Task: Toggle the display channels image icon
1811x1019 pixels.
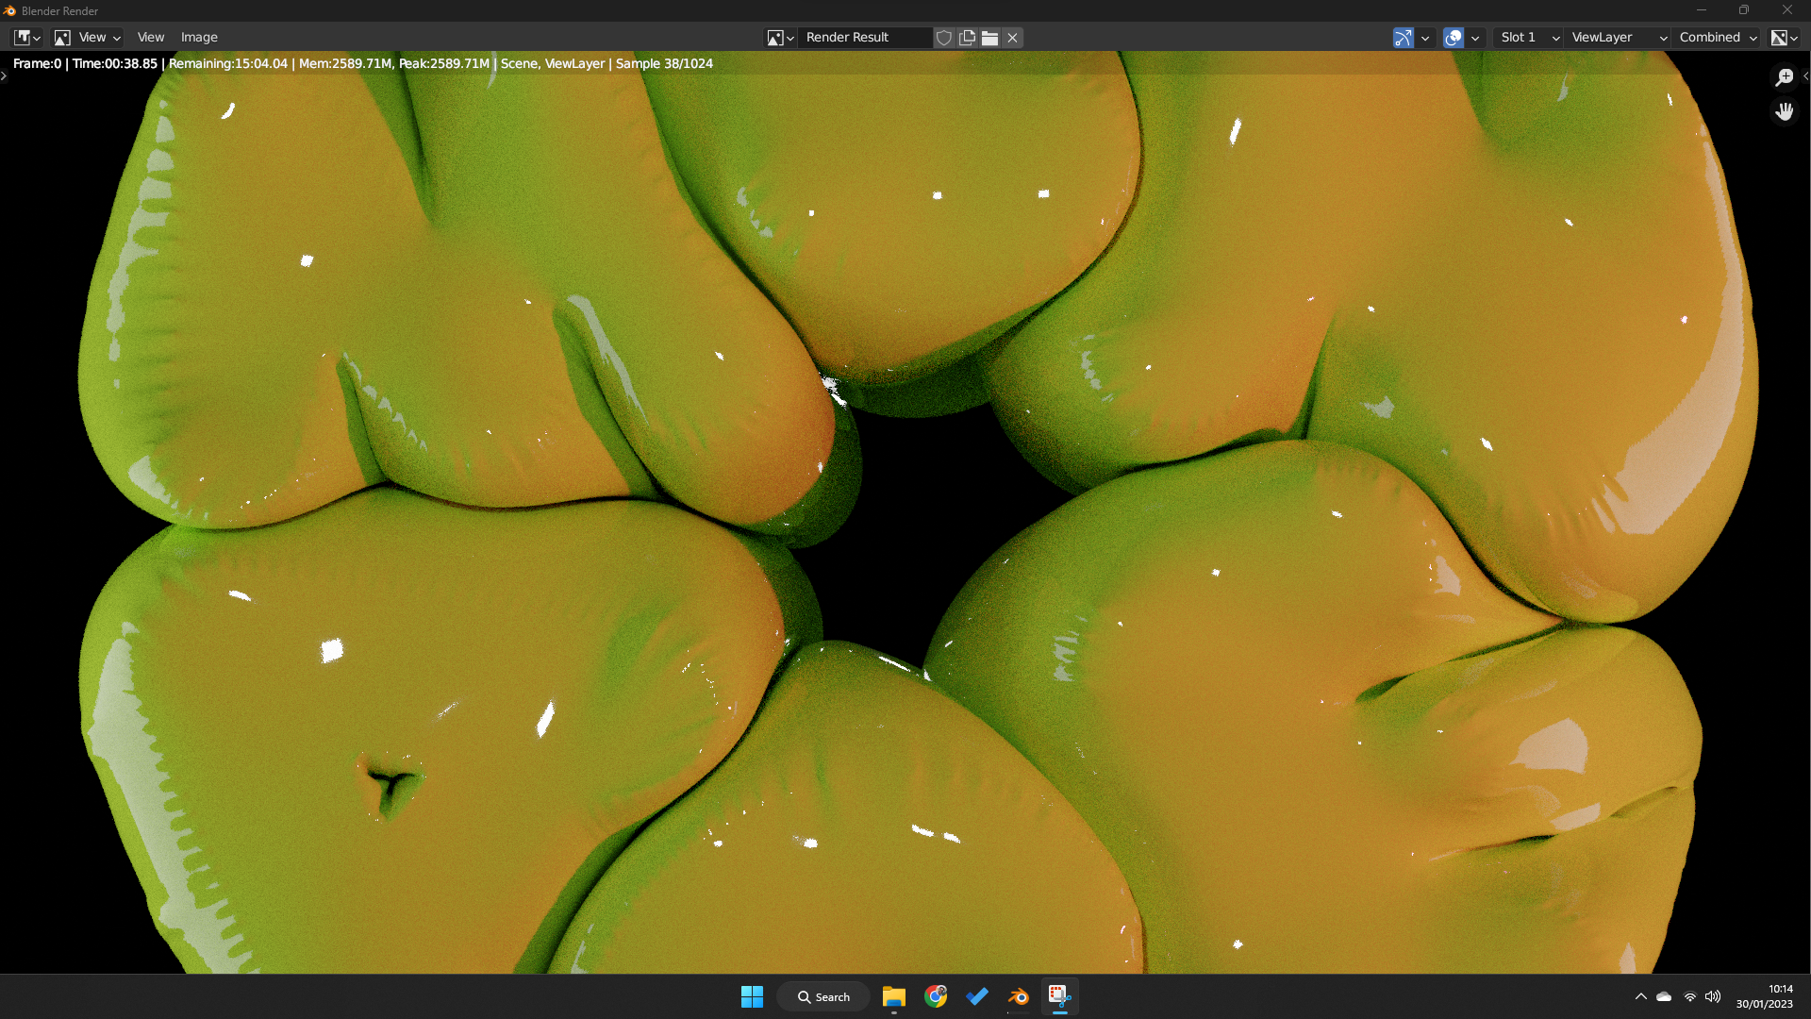Action: 1782,38
